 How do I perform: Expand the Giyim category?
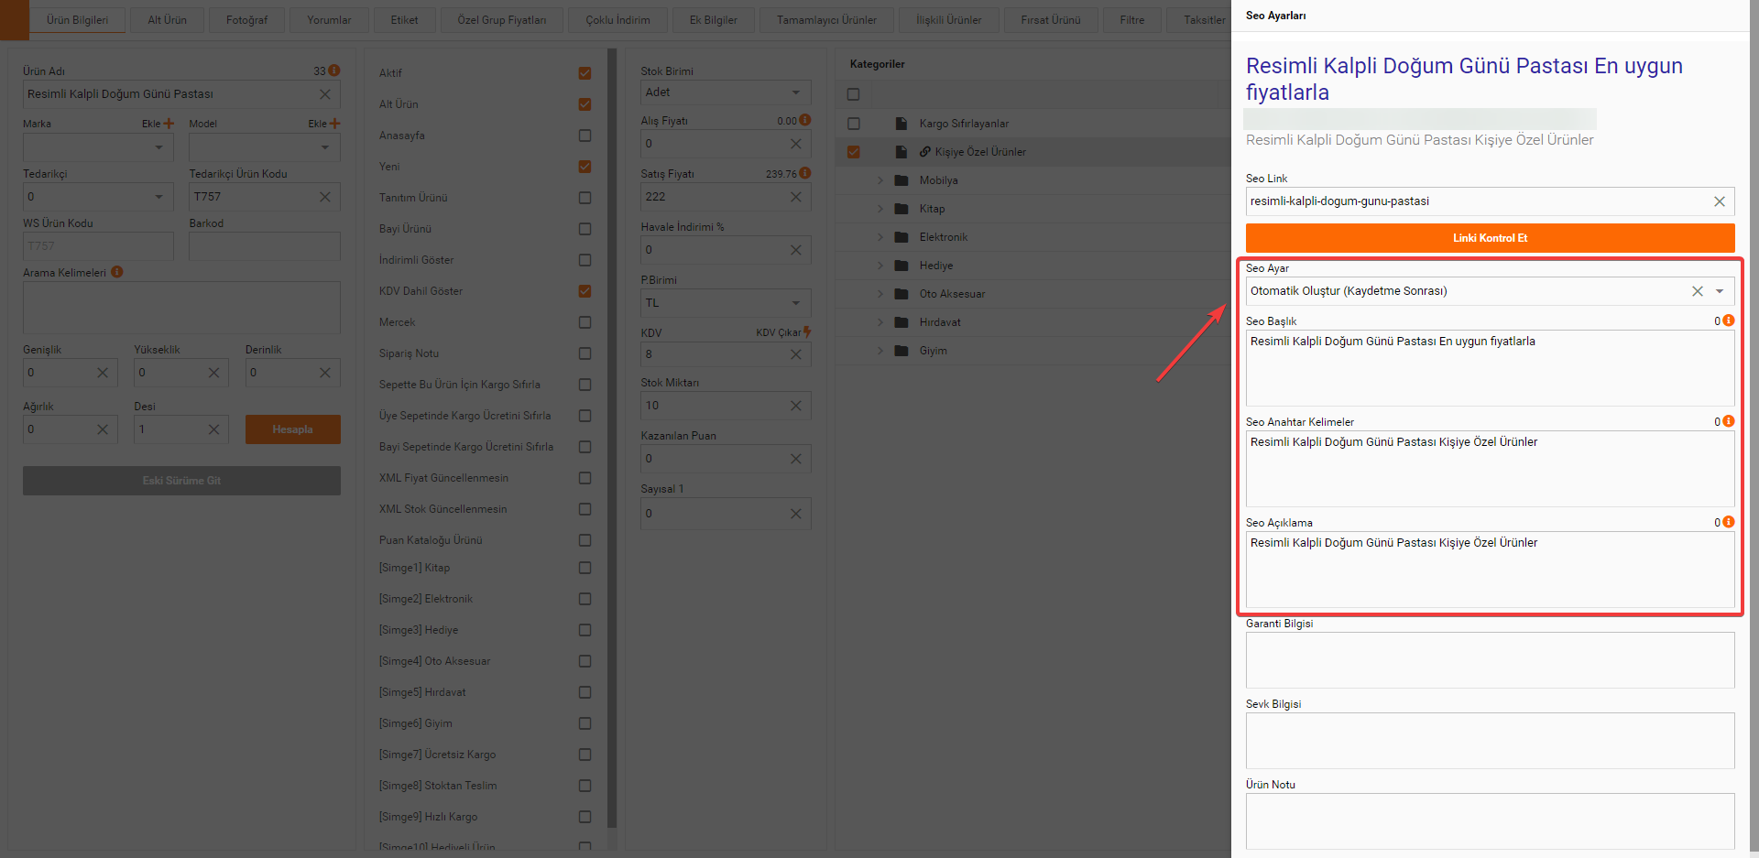coord(880,351)
